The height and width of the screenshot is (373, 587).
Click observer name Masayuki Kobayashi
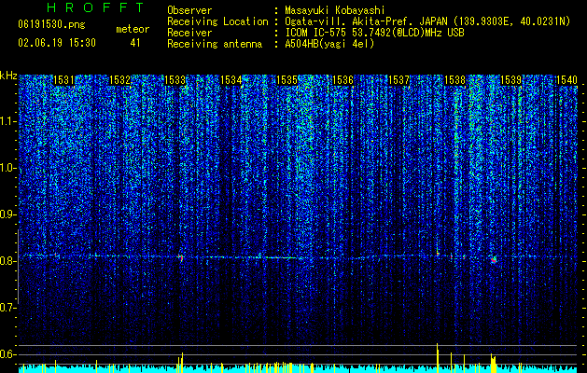335,10
